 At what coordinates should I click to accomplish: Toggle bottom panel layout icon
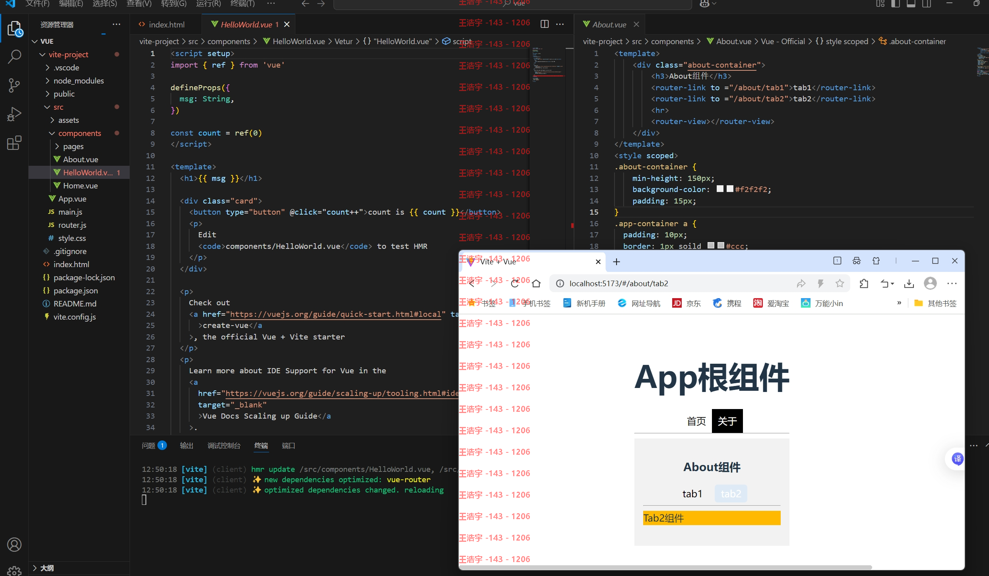click(x=911, y=4)
